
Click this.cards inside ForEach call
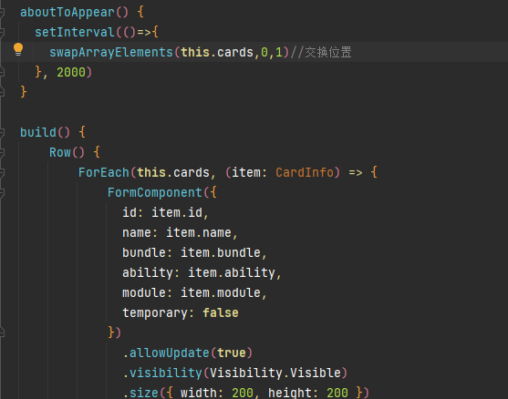tap(173, 172)
